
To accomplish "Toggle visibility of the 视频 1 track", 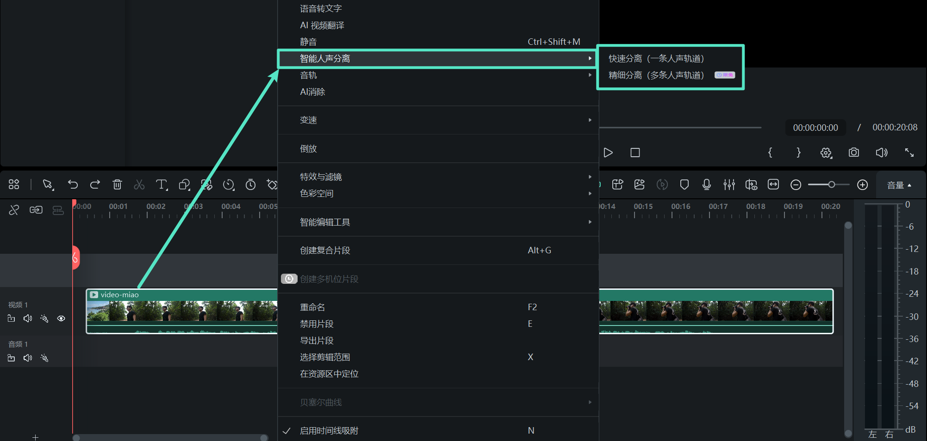I will 61,318.
